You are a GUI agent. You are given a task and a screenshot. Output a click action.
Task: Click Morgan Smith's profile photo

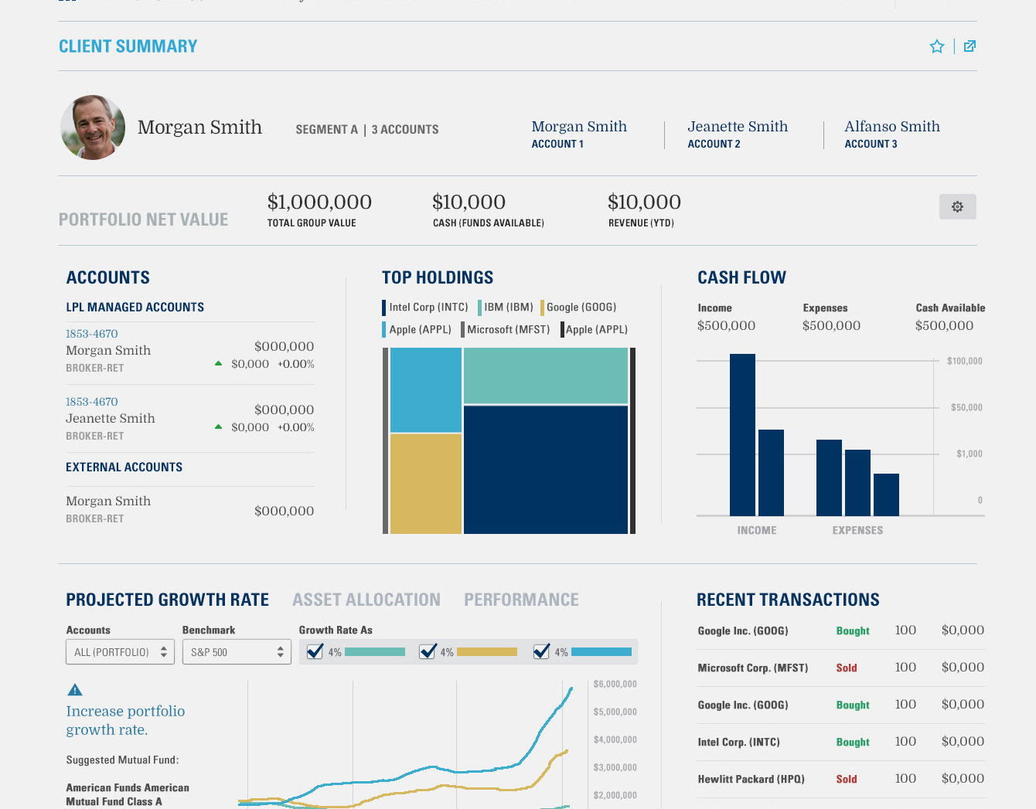(93, 127)
